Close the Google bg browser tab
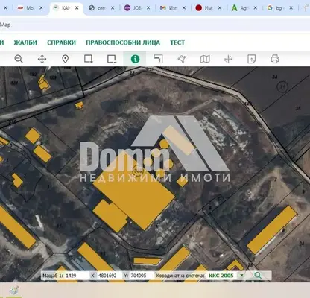310x298 pixels. coord(291,8)
